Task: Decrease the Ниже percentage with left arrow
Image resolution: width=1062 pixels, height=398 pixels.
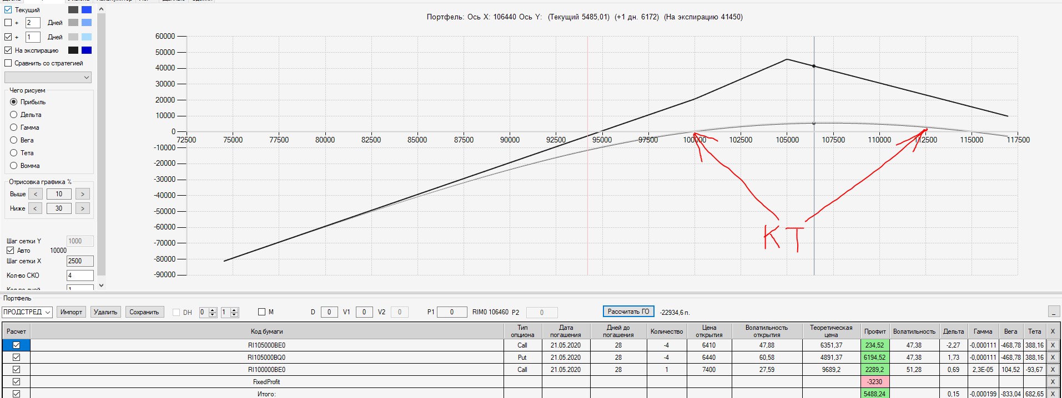Action: [35, 208]
